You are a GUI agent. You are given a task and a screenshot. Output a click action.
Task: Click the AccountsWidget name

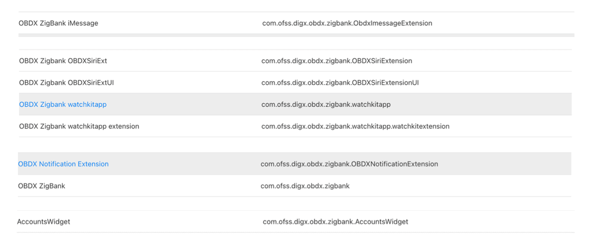pos(44,222)
